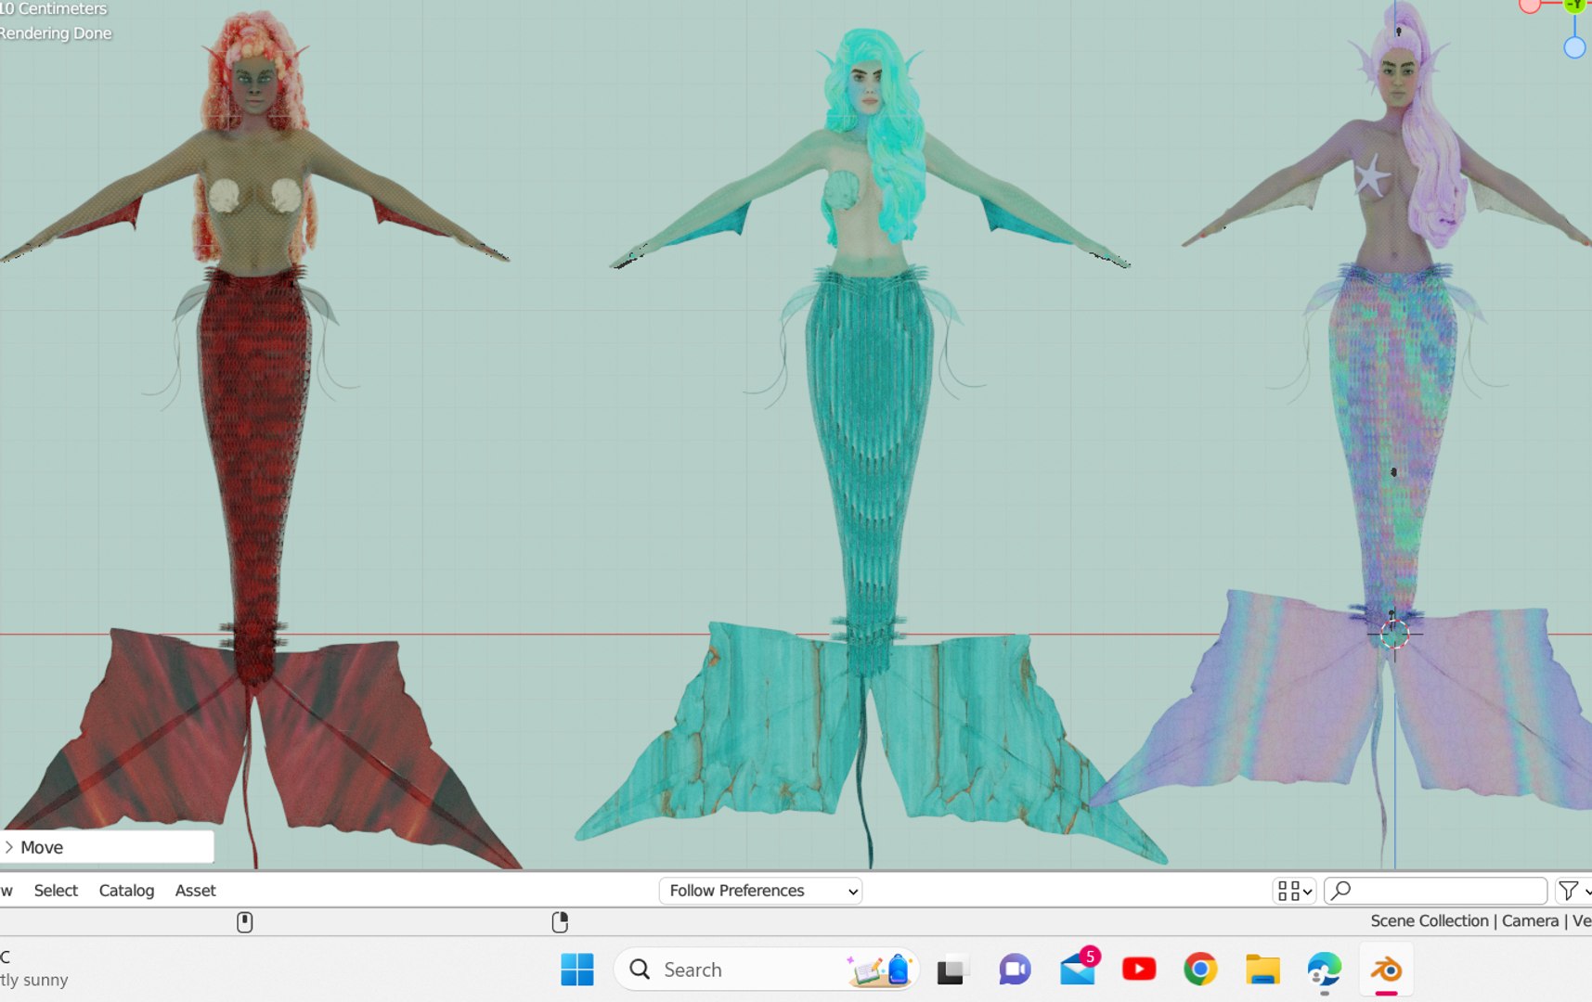
Task: Open the Select menu
Action: coord(56,891)
